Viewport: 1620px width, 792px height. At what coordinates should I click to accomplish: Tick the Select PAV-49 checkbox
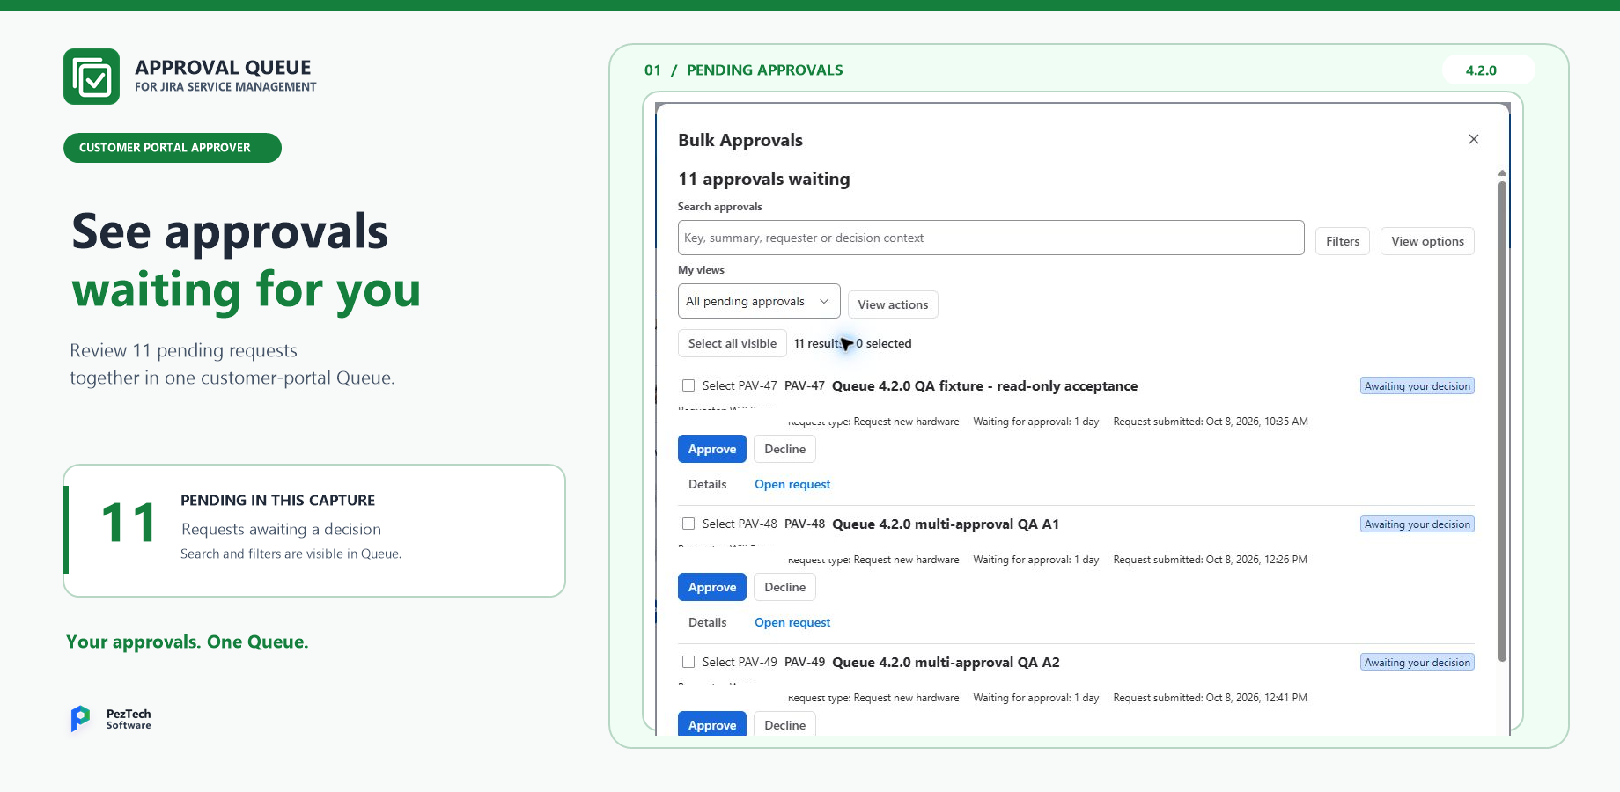688,662
